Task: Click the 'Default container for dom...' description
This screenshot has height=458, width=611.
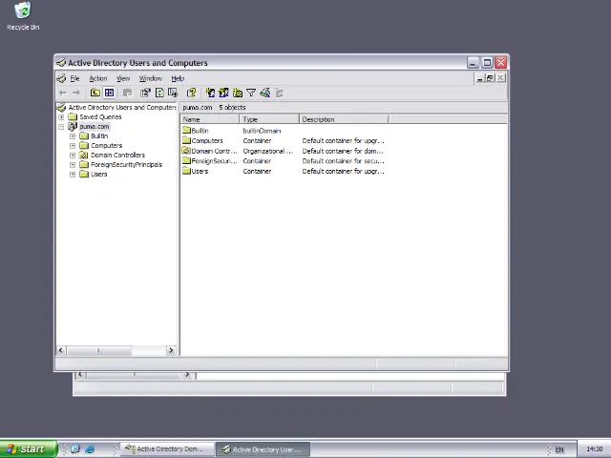Action: 343,151
